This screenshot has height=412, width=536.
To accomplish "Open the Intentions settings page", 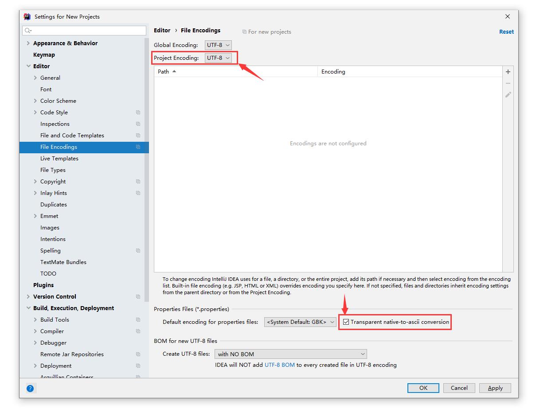I will 53,239.
